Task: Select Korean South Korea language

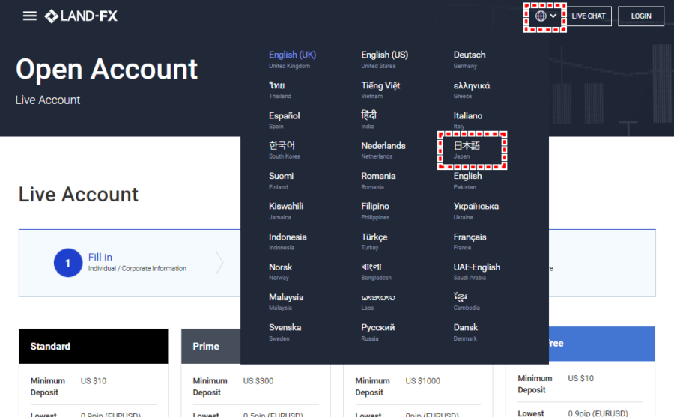Action: click(x=284, y=150)
